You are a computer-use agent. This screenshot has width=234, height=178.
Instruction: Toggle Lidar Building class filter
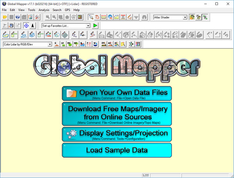tap(82, 44)
